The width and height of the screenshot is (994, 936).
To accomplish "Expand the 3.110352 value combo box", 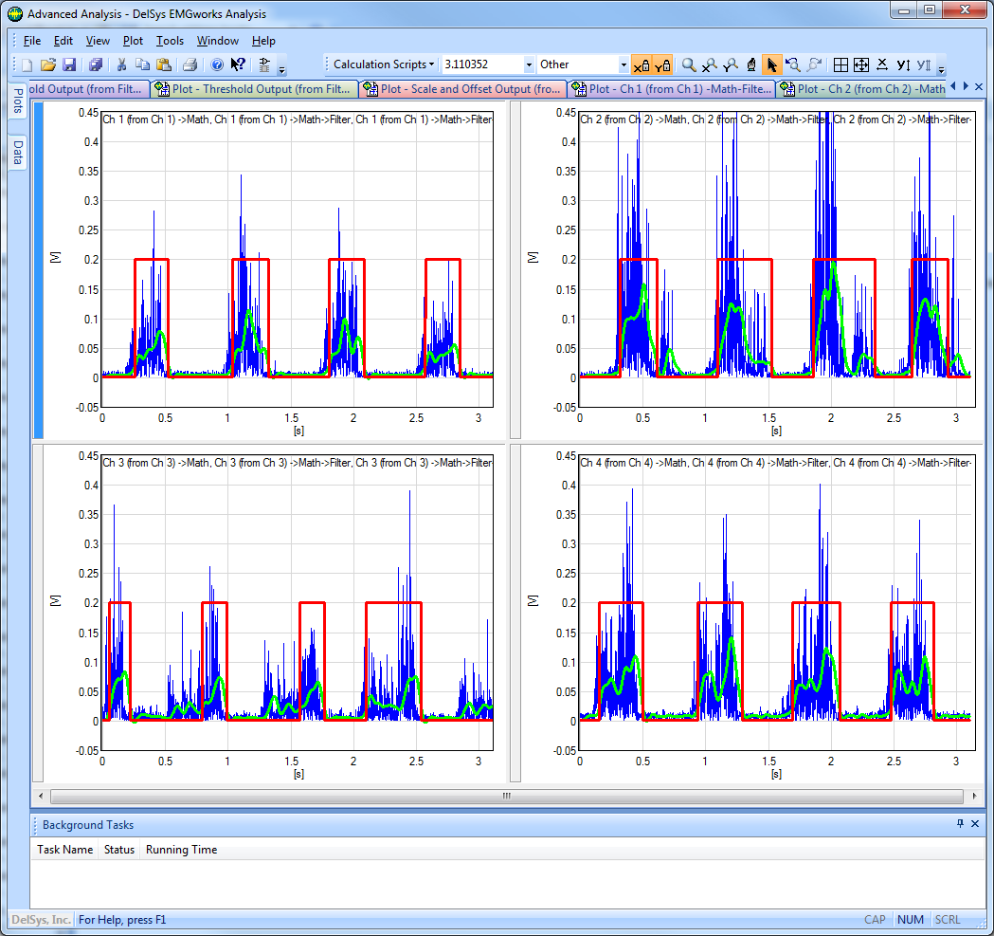I will 529,65.
